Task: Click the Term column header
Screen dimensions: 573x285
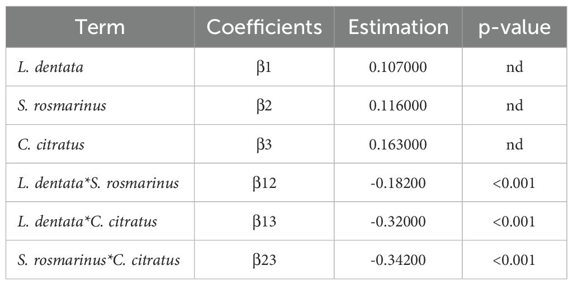Action: coord(101,27)
